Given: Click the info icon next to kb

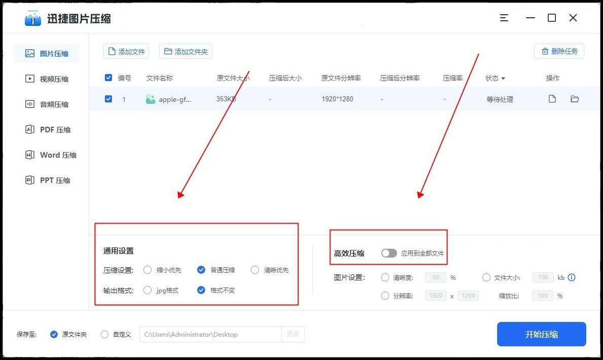Looking at the screenshot, I should coord(572,277).
